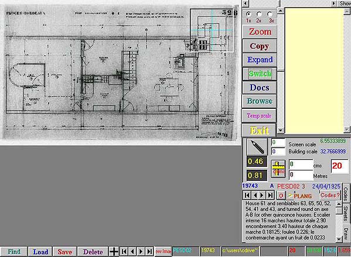Switch to the Sheets vertical tab

pyautogui.click(x=346, y=213)
